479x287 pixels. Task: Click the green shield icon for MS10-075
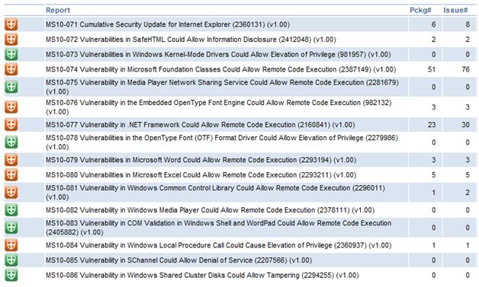coord(11,87)
